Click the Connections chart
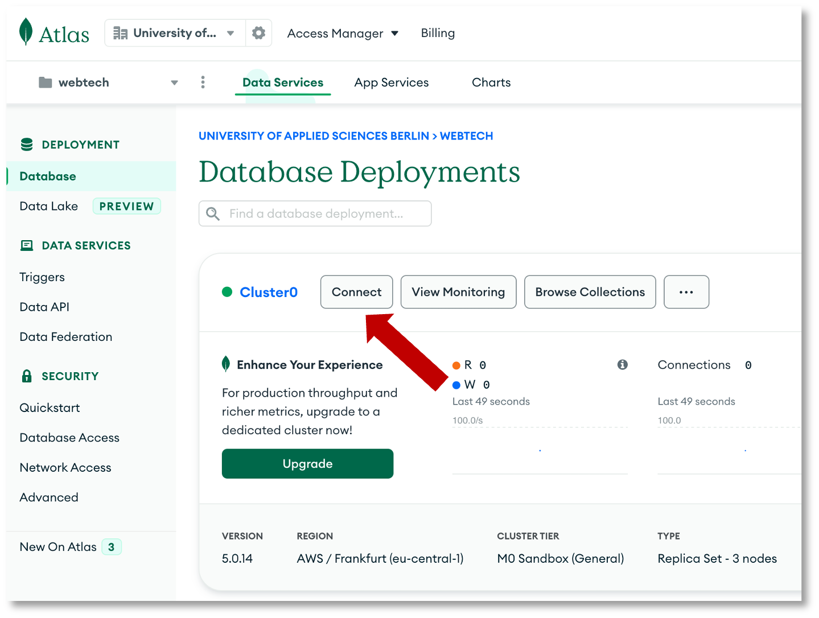The image size is (819, 618). coord(729,450)
